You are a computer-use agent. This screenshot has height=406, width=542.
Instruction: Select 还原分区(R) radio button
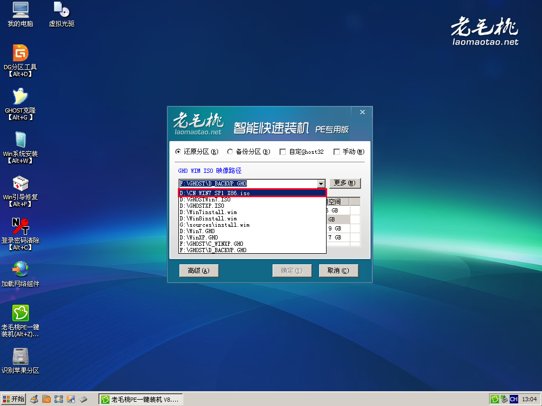point(197,152)
